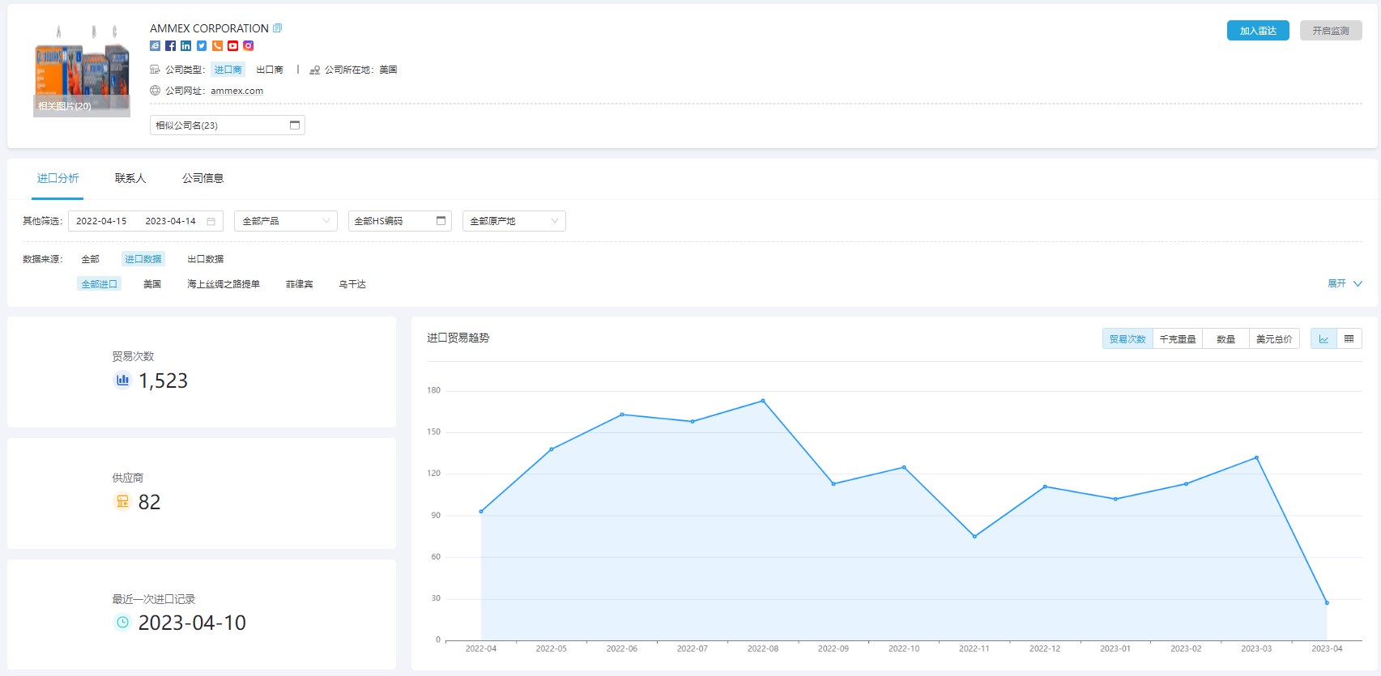Click the 2023-04 data point on chart

point(1327,602)
